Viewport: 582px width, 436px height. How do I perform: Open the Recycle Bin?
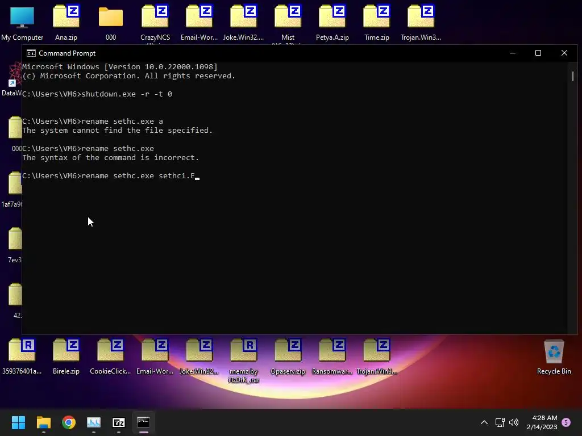[554, 357]
